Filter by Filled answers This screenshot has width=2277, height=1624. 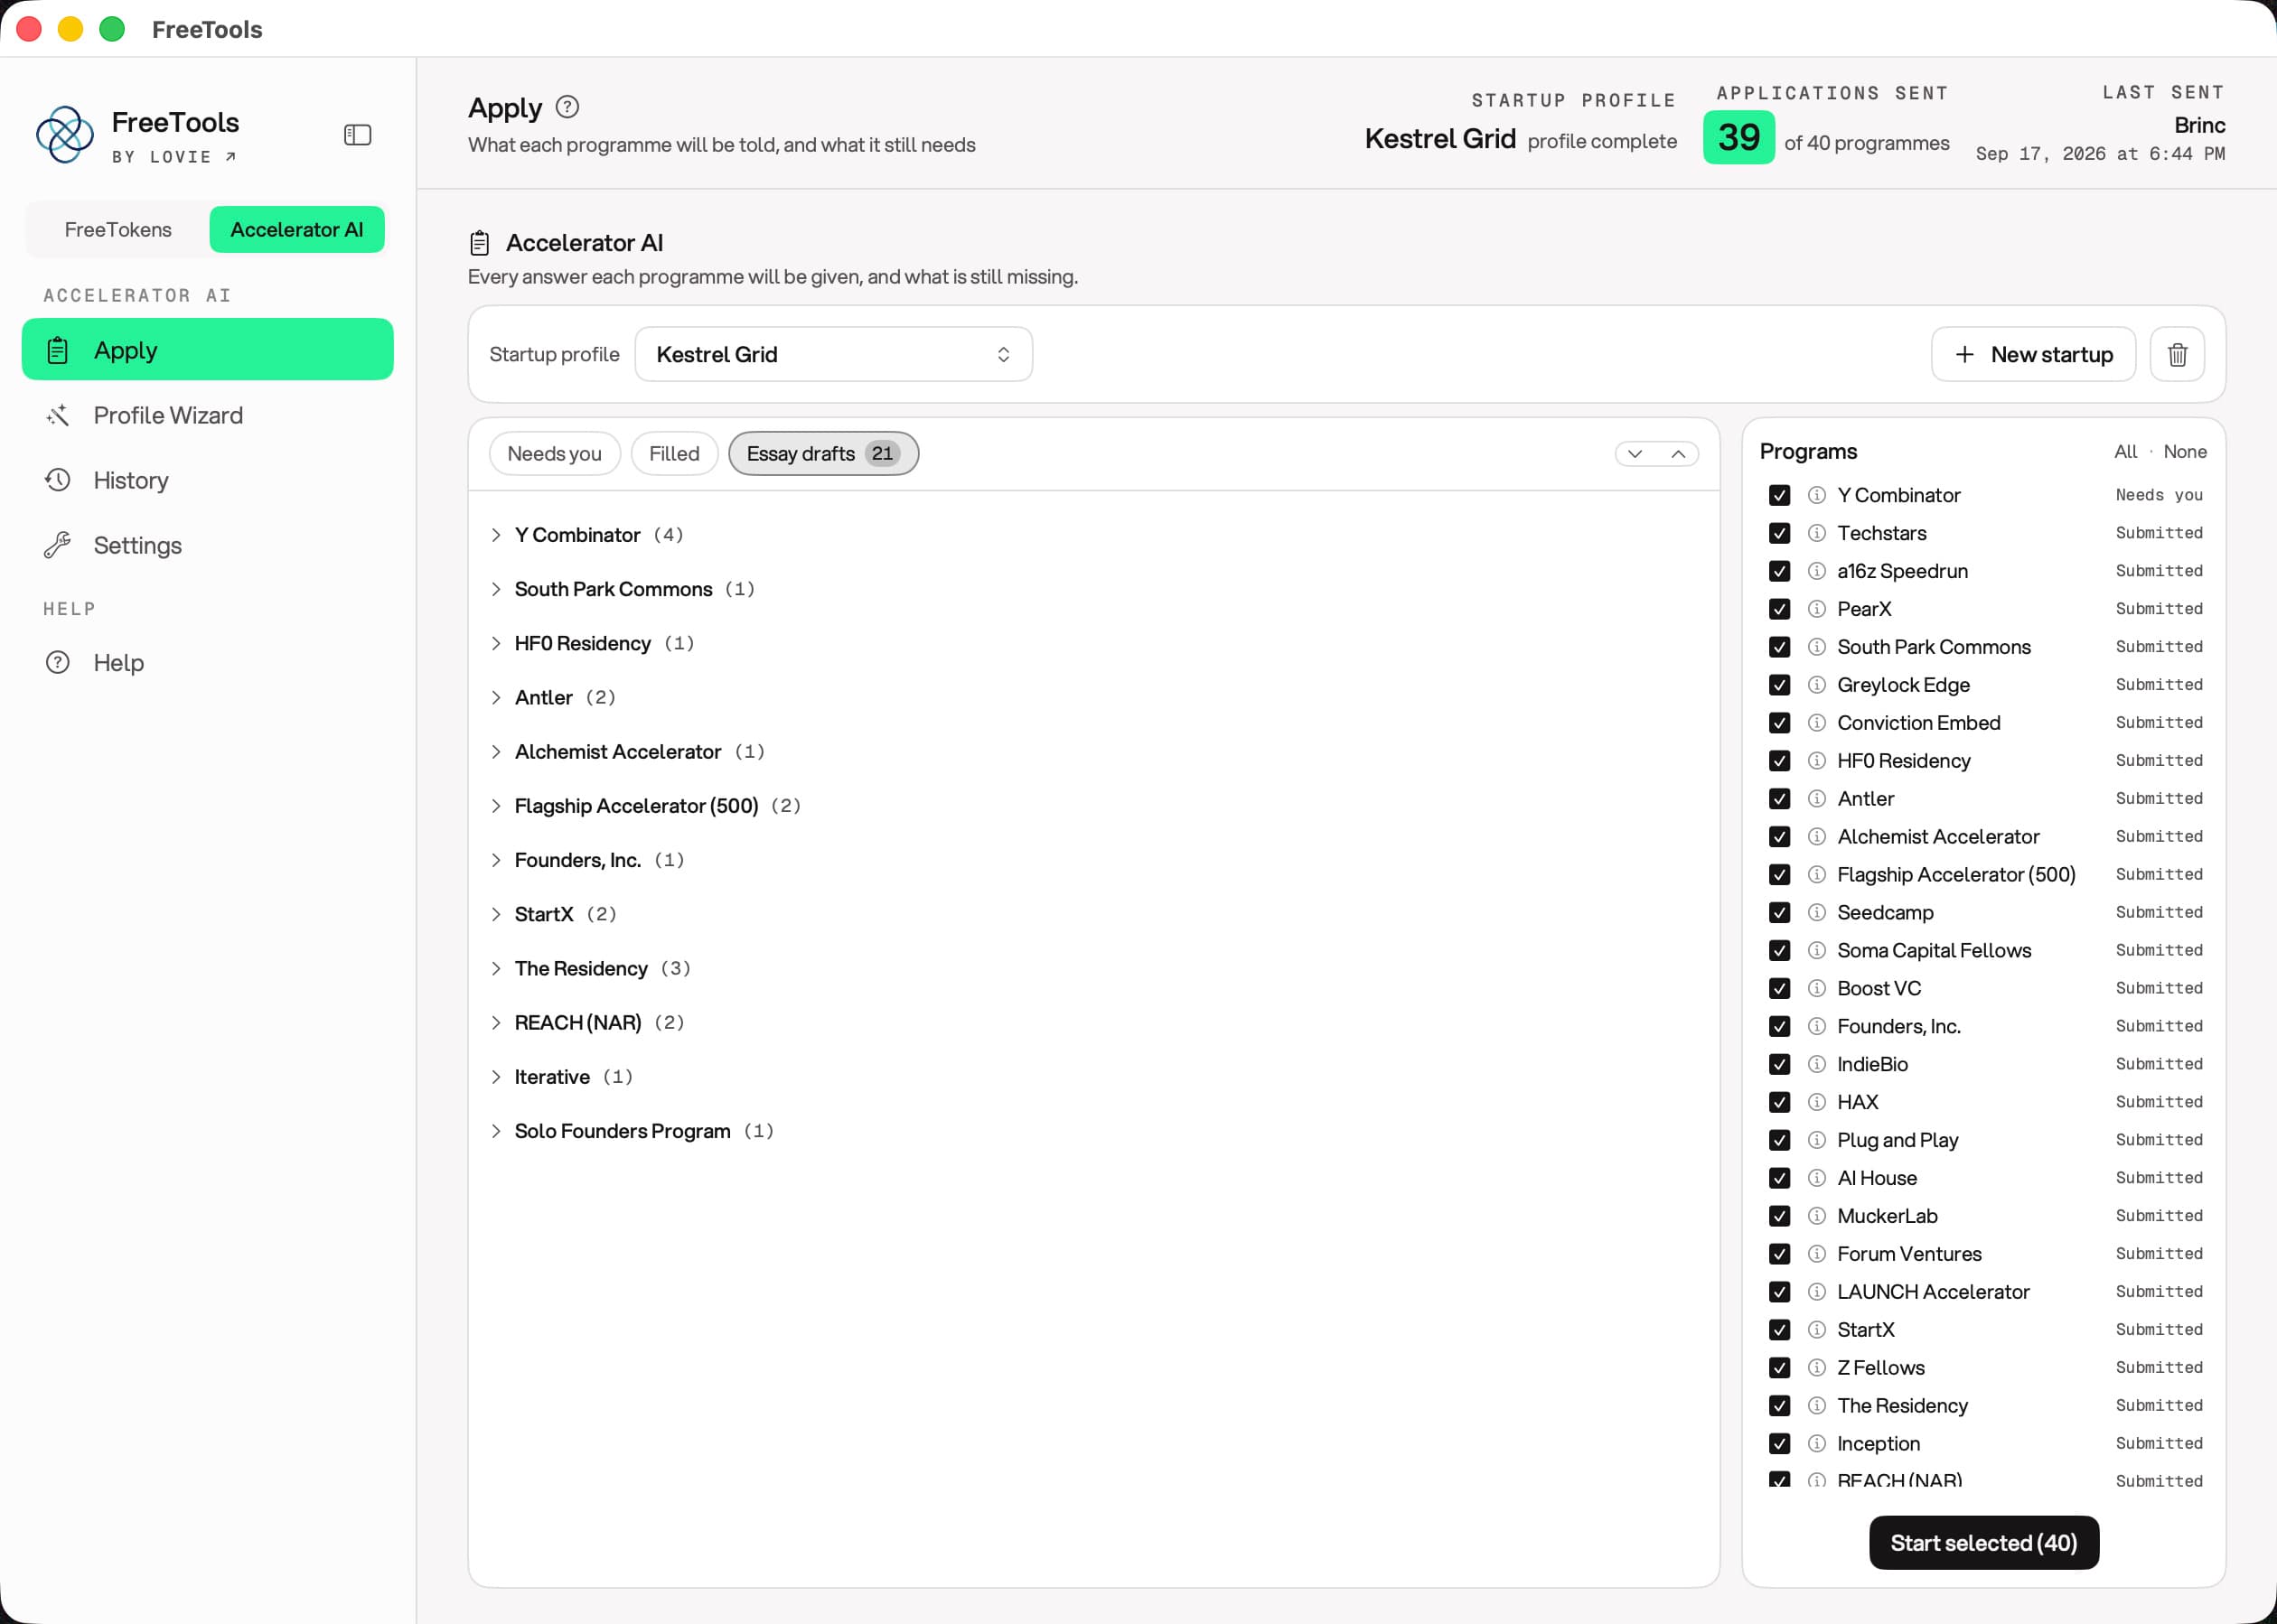tap(674, 453)
